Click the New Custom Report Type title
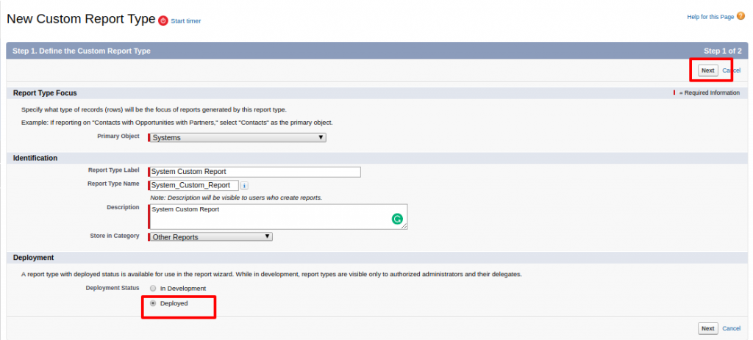The width and height of the screenshot is (753, 340). (81, 19)
